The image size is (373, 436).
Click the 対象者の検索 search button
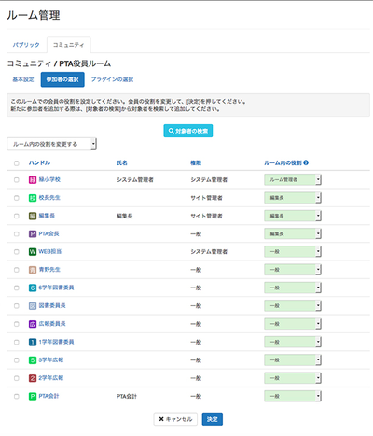[188, 131]
